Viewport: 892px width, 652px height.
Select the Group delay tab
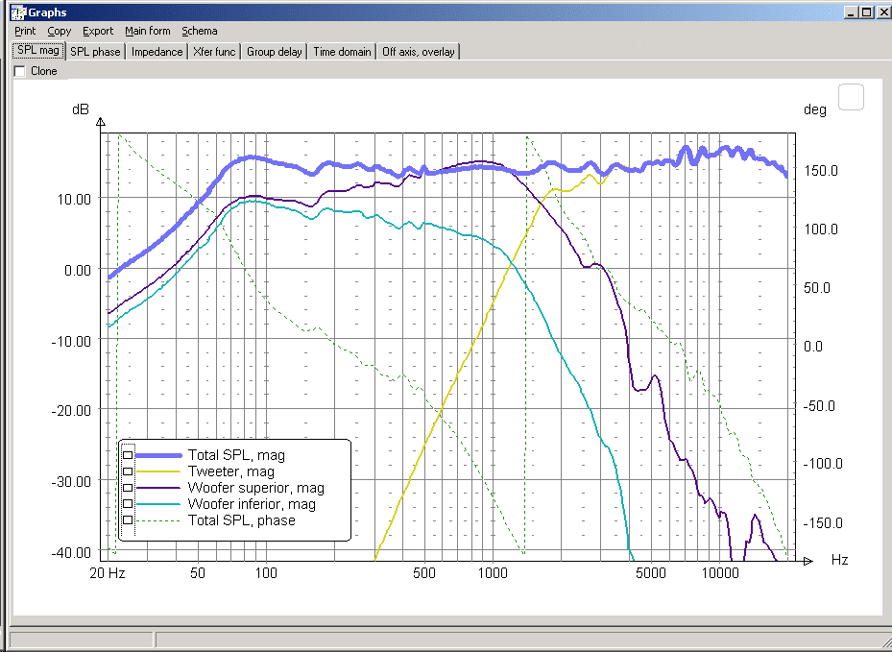(x=275, y=52)
